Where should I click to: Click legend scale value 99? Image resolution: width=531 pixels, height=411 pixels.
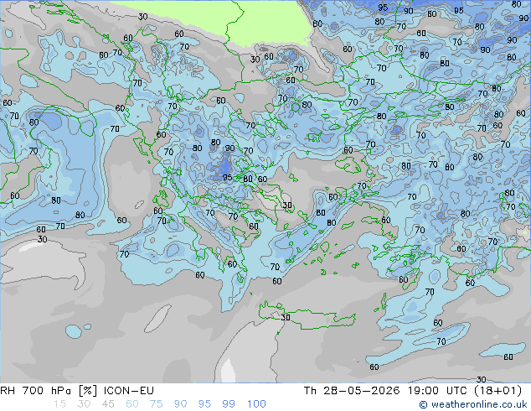[x=229, y=404]
